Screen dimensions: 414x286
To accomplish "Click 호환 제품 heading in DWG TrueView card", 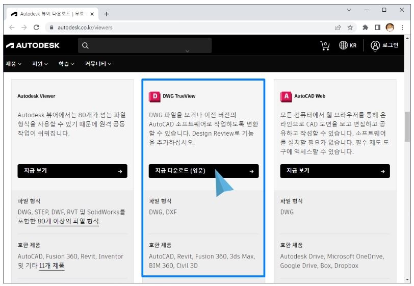I will 160,245.
